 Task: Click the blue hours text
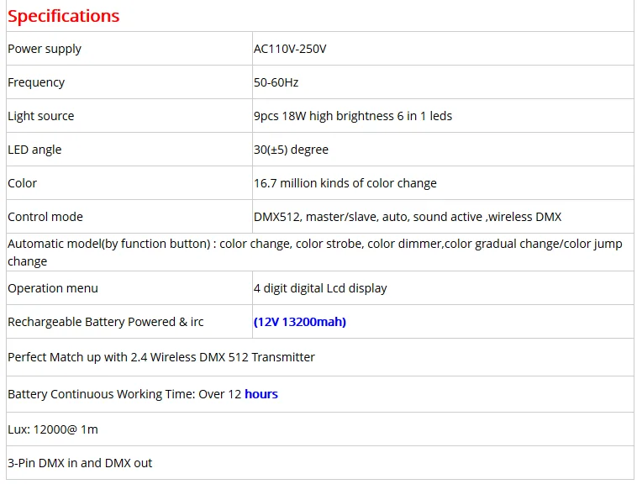coord(261,394)
